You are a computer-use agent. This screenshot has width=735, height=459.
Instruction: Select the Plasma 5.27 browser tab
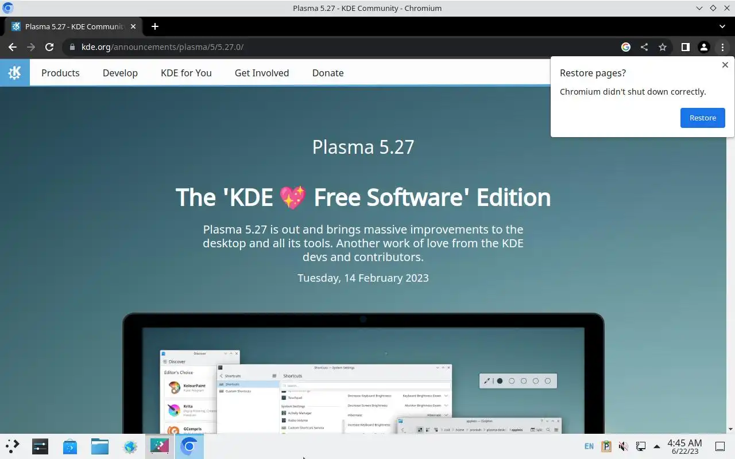(x=73, y=26)
